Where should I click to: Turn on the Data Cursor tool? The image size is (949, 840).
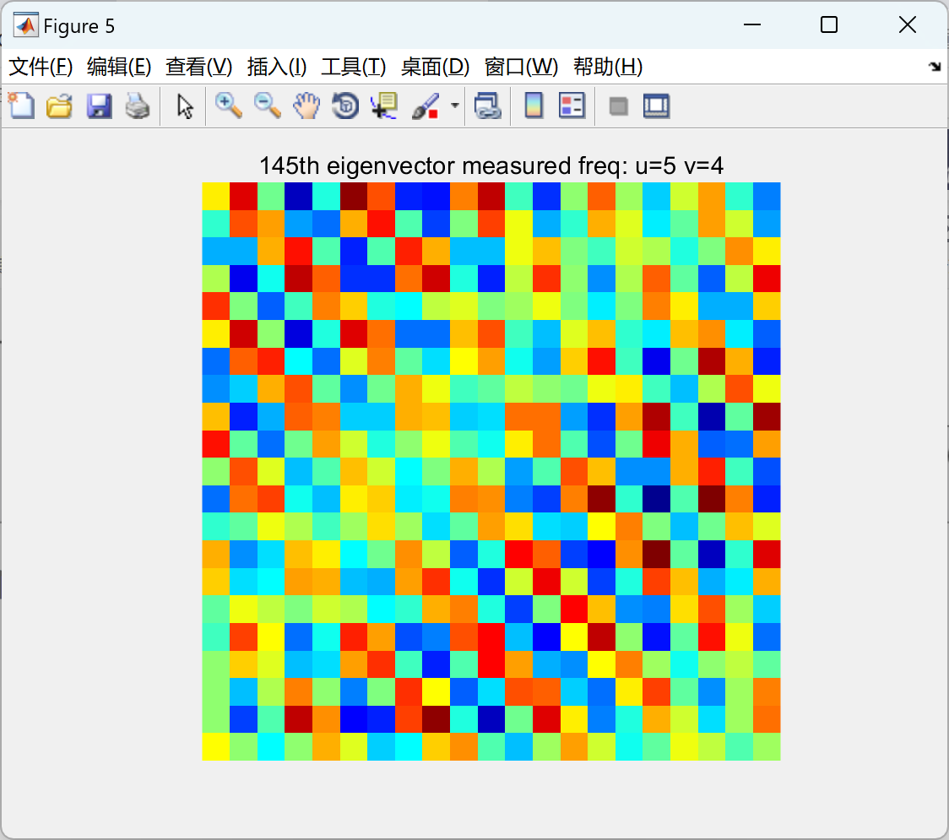(x=384, y=106)
